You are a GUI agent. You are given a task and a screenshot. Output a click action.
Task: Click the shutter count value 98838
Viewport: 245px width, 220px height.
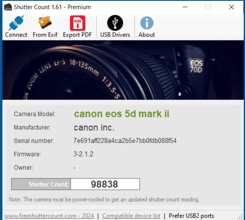point(105,184)
